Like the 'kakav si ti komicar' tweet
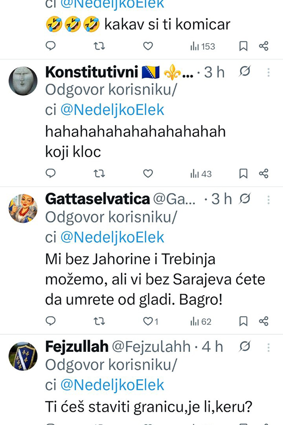This screenshot has height=425, width=283. click(x=148, y=46)
